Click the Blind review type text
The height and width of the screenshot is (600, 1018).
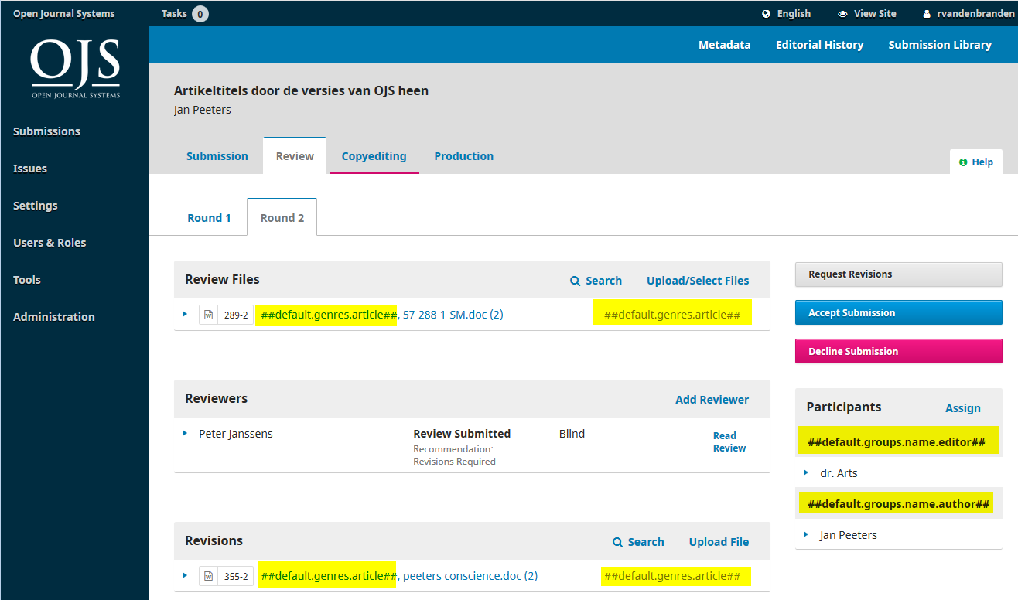tap(572, 434)
